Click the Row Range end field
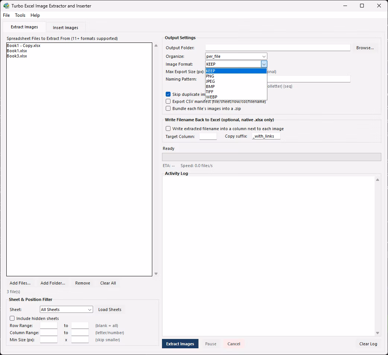This screenshot has width=388, height=355. 80,326
